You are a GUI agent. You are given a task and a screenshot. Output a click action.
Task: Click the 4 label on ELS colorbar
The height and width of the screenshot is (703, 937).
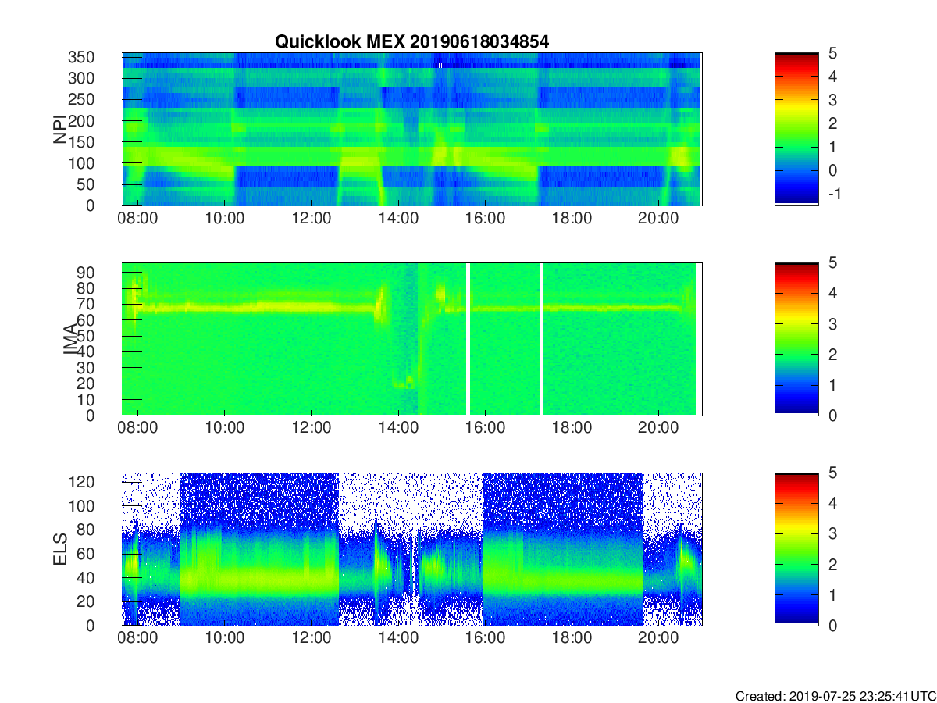832,503
